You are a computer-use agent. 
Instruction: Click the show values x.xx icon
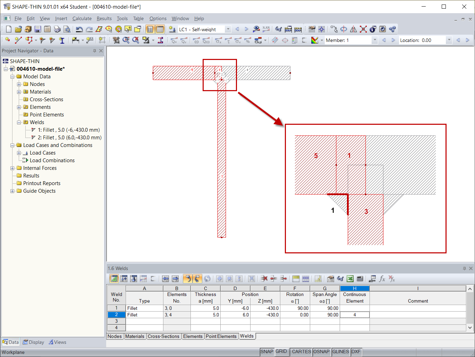tap(266, 29)
